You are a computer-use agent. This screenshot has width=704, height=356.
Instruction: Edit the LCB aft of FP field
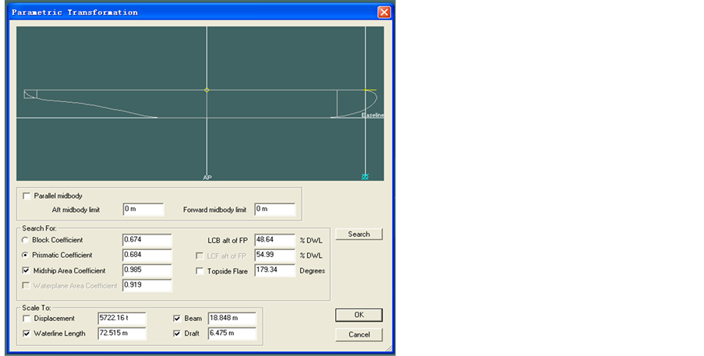point(274,240)
